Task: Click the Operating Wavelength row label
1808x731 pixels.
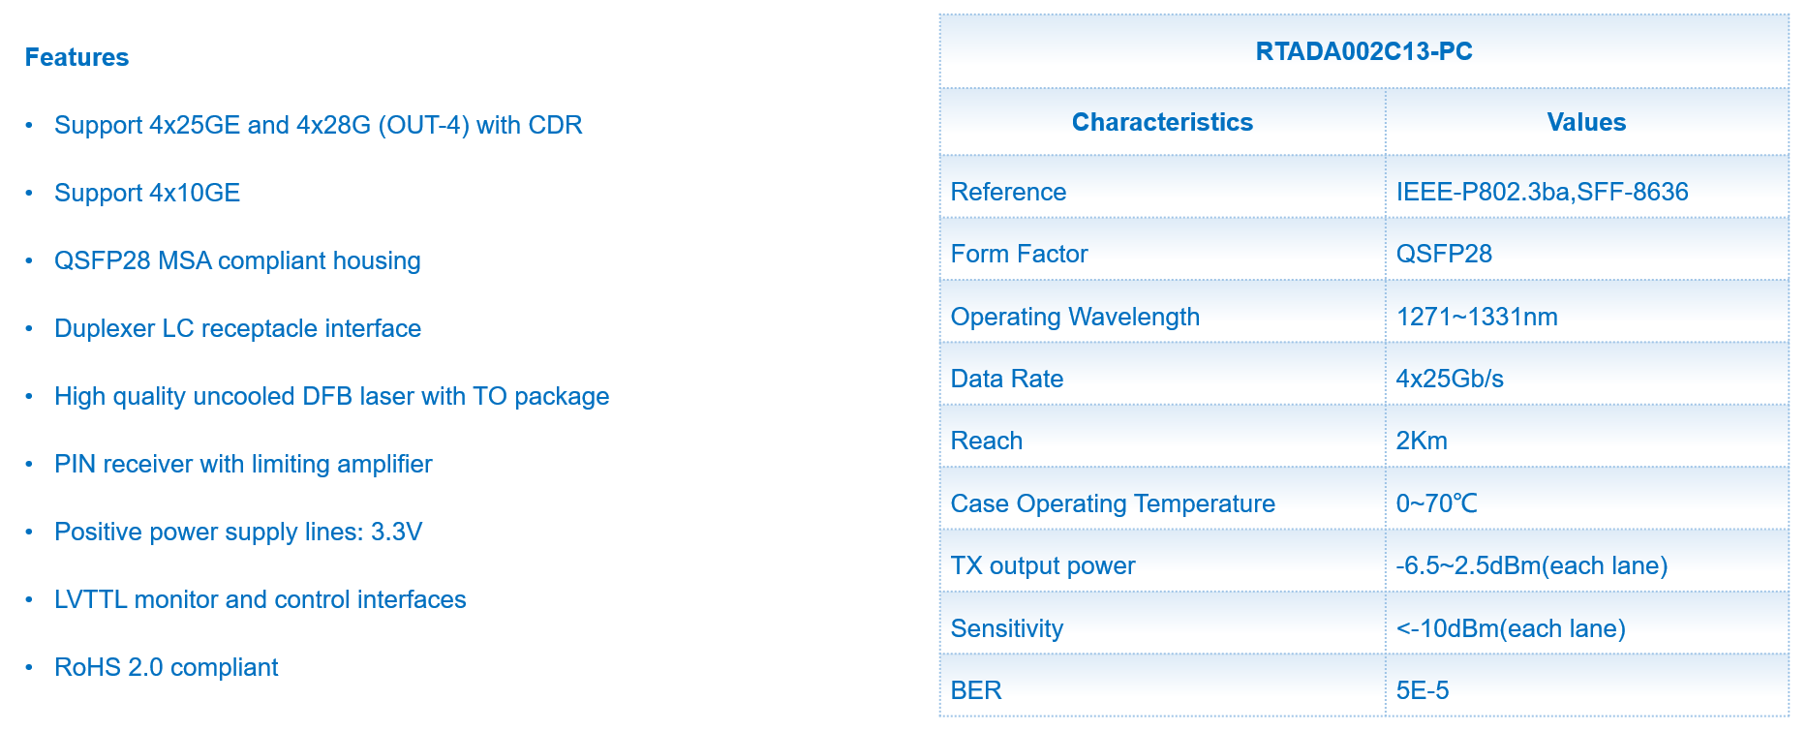Action: click(x=1075, y=317)
